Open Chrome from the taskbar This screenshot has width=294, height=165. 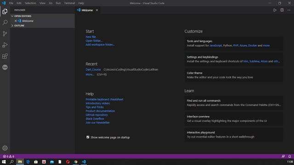76,162
